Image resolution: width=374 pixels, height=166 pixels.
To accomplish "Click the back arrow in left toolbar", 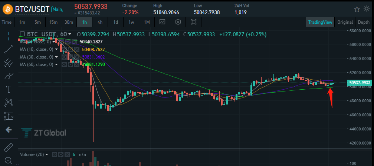I will coord(9,130).
